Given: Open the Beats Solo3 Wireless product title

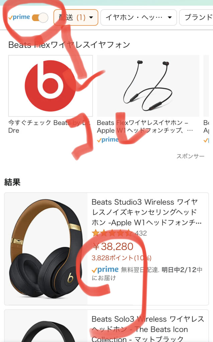Looking at the screenshot, I should coord(148,329).
